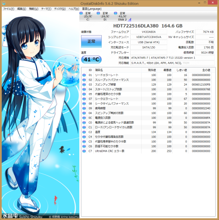Click status orb for ID C4 row

tap(84, 137)
